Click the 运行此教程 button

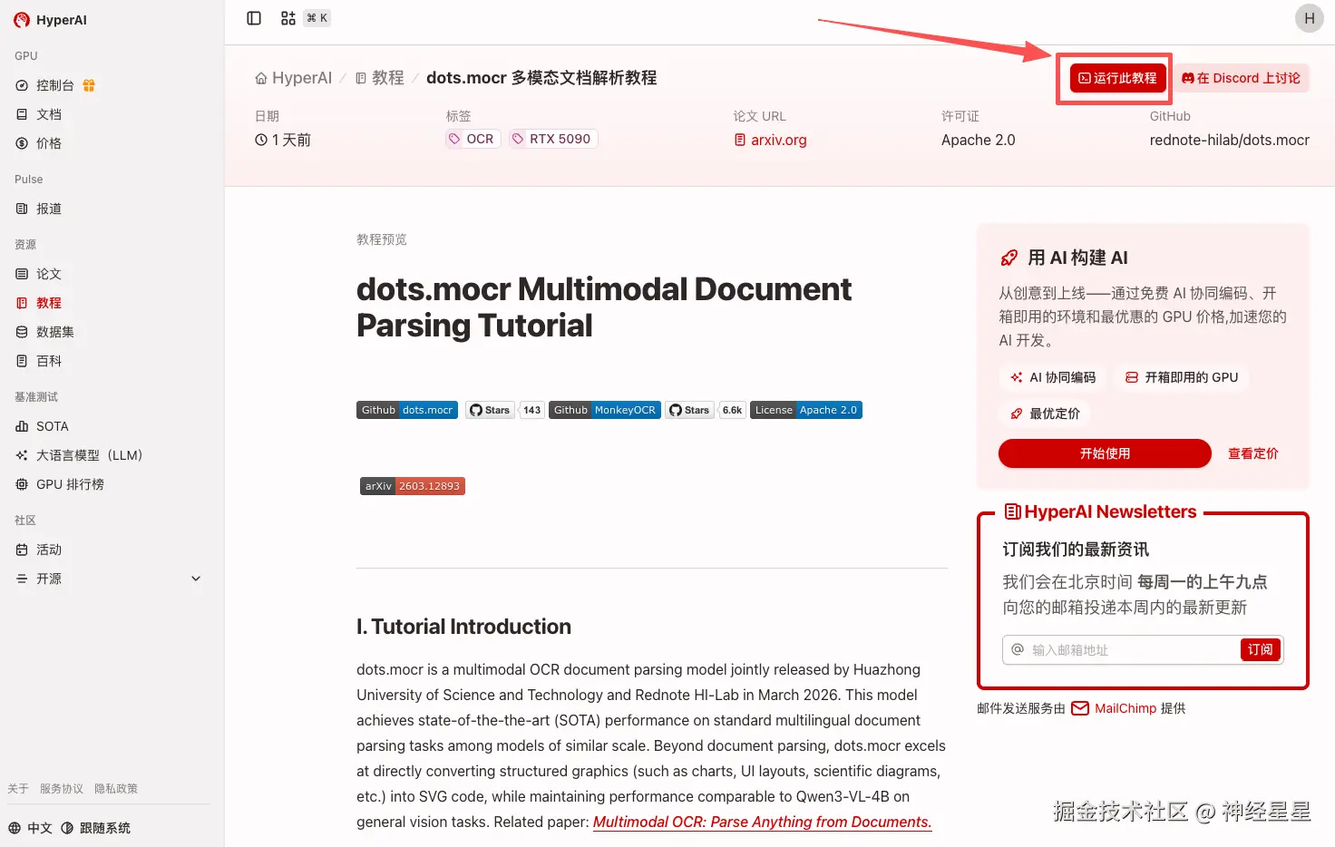(1117, 78)
